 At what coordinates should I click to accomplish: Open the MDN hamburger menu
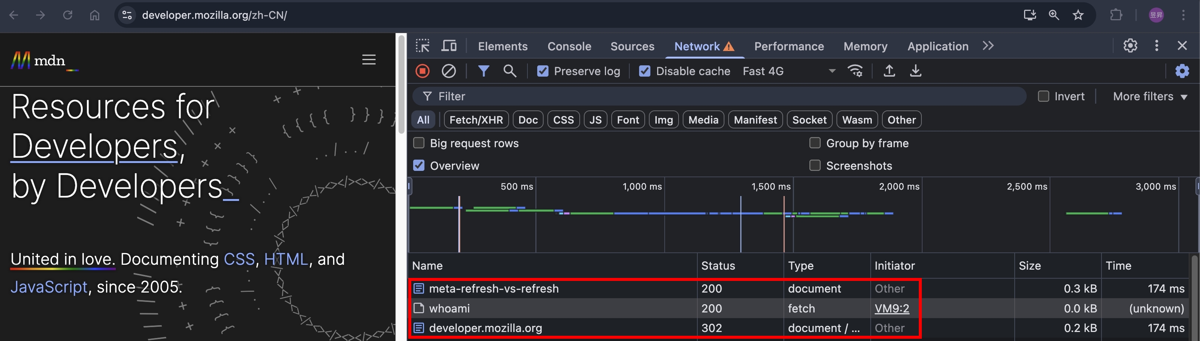pos(369,60)
